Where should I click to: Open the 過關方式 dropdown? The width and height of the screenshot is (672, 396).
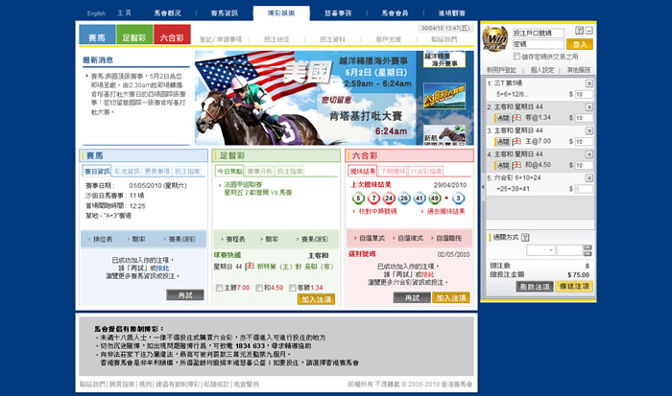pyautogui.click(x=540, y=250)
